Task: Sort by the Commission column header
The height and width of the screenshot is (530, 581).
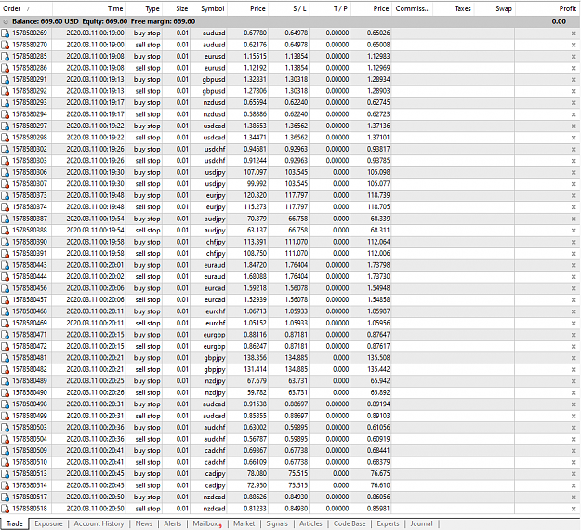Action: 413,8
